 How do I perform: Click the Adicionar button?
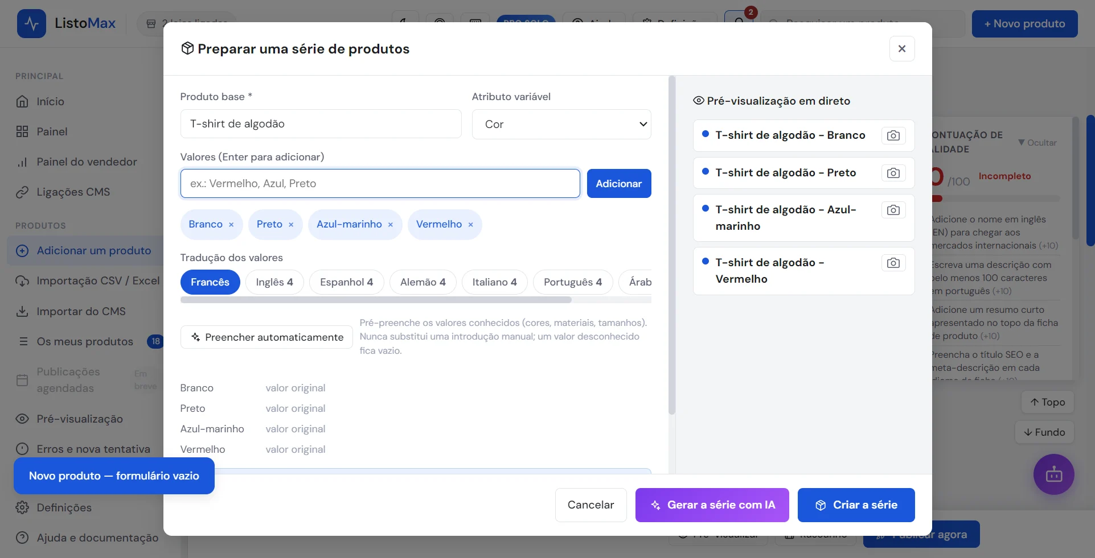619,184
